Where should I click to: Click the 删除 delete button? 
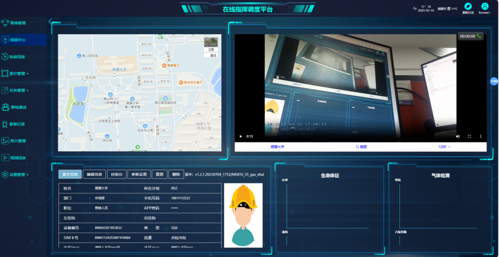point(176,174)
